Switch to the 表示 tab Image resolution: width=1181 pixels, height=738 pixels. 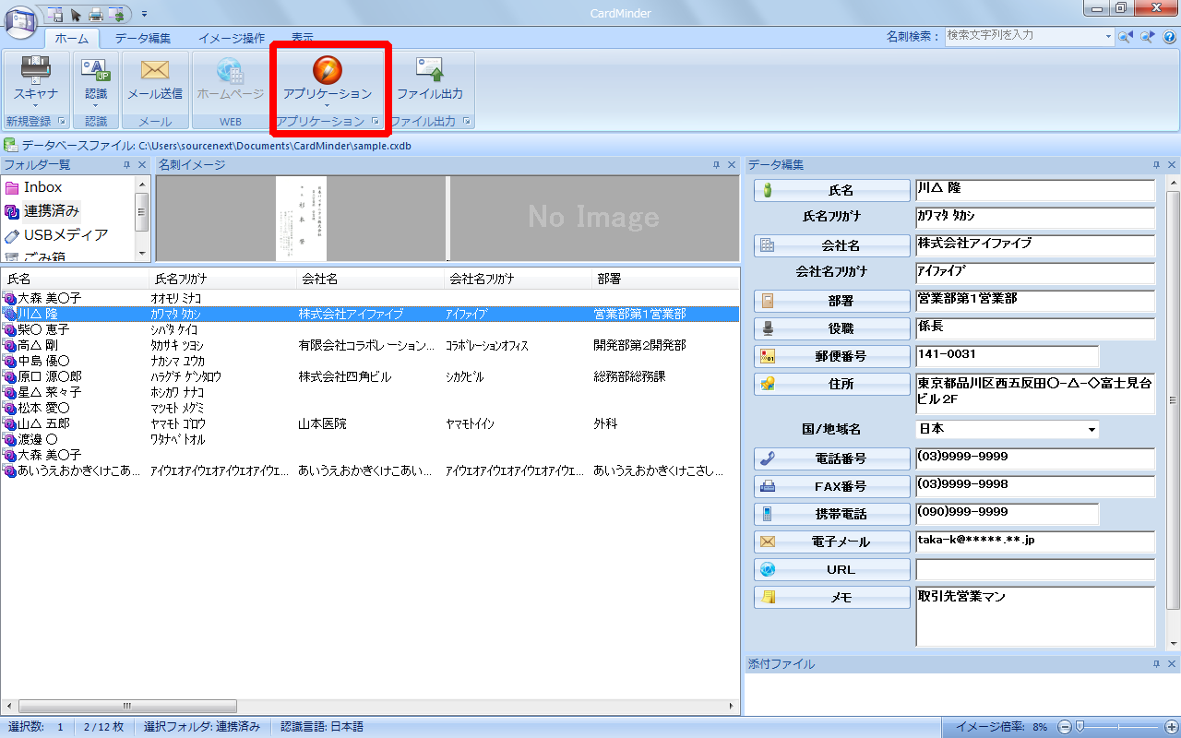303,39
